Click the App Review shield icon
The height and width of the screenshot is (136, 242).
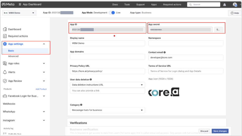pos(5,81)
